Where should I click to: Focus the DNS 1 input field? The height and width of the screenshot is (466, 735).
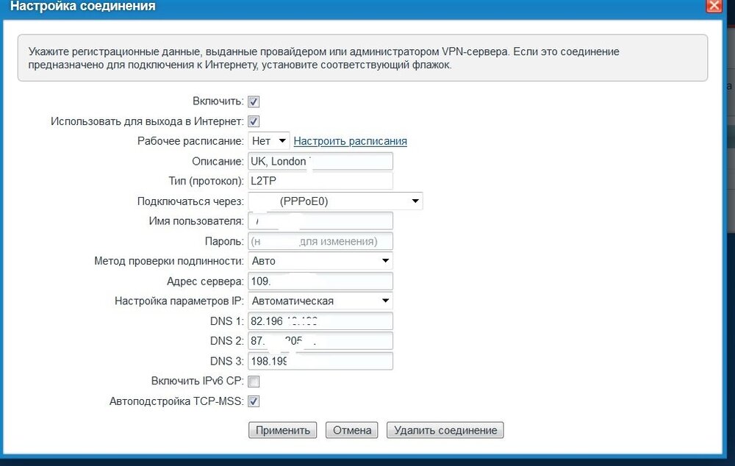click(x=320, y=321)
